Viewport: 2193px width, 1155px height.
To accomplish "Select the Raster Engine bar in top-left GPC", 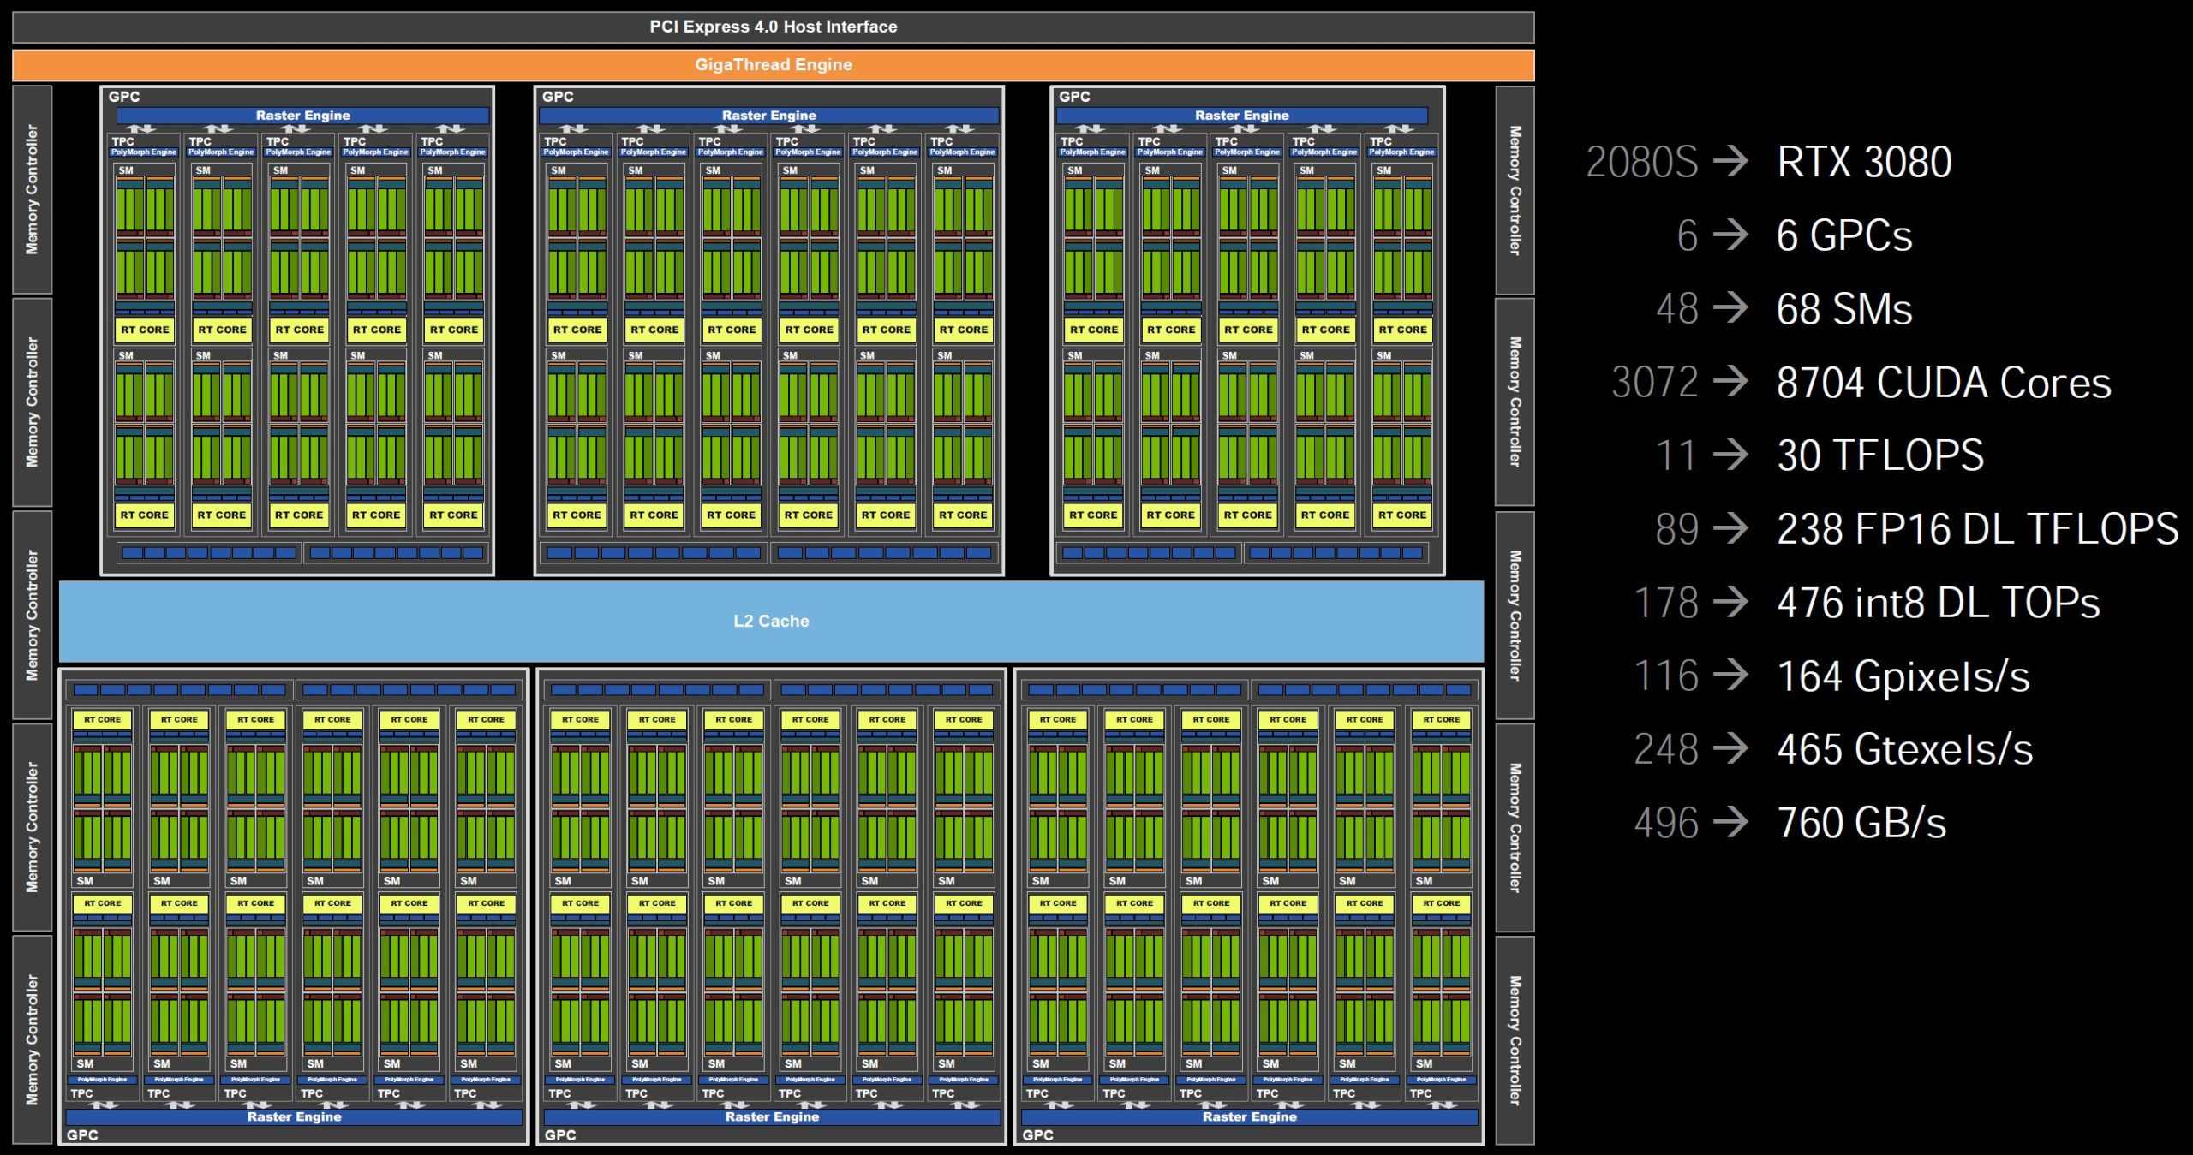I will click(302, 116).
